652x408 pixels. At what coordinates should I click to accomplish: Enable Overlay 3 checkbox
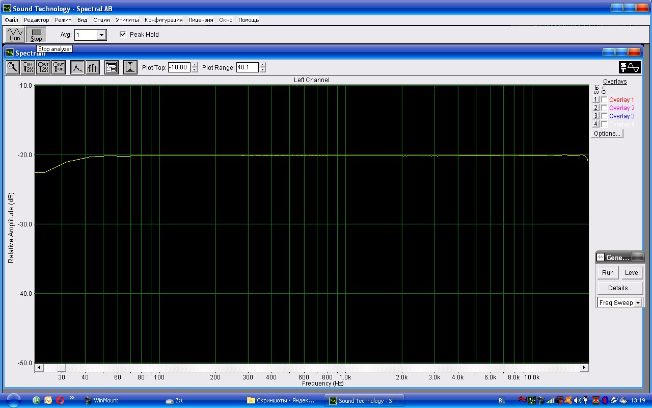coord(605,116)
